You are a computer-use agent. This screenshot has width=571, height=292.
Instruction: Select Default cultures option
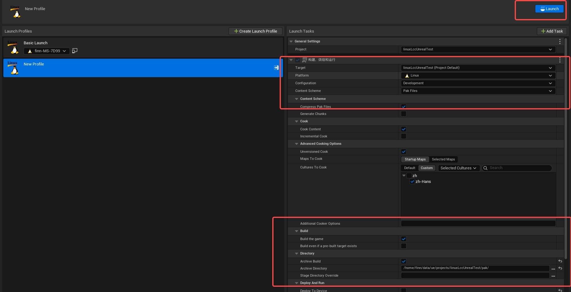pos(409,168)
